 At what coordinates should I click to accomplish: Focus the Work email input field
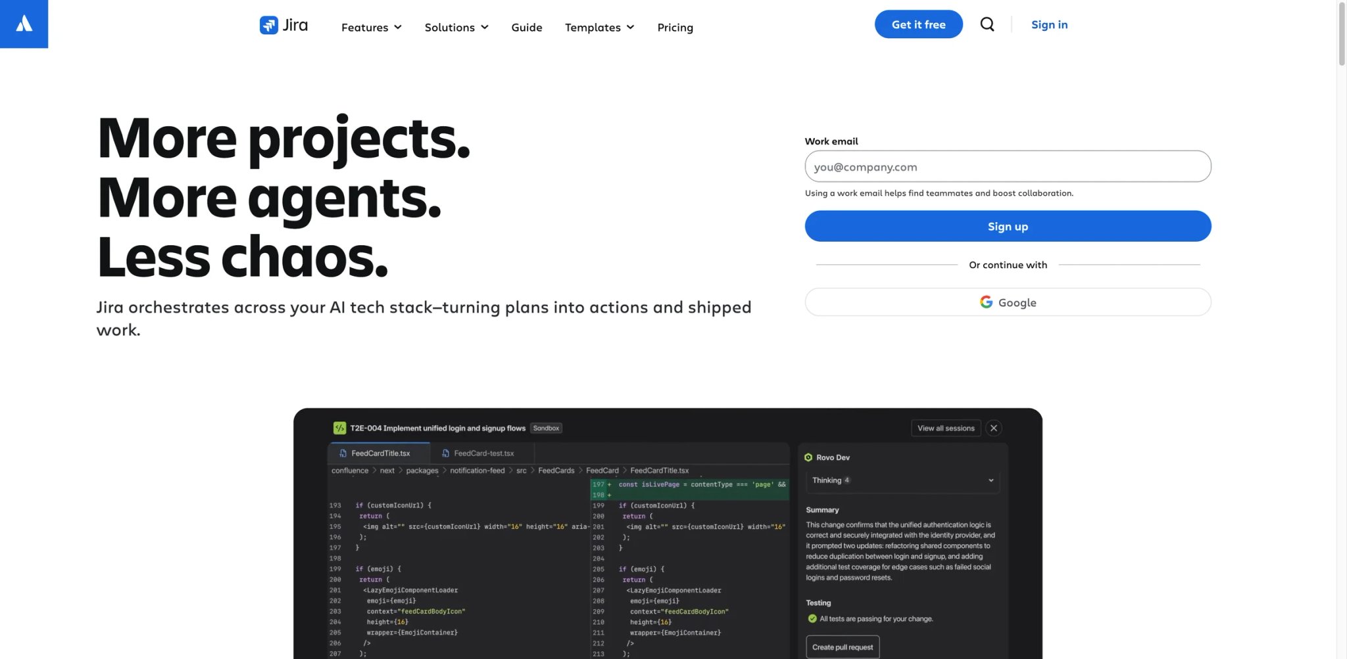(x=1008, y=167)
